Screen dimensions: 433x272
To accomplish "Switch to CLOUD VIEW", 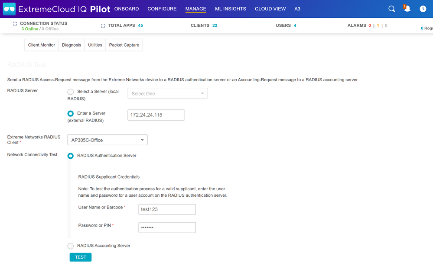I will click(x=270, y=9).
